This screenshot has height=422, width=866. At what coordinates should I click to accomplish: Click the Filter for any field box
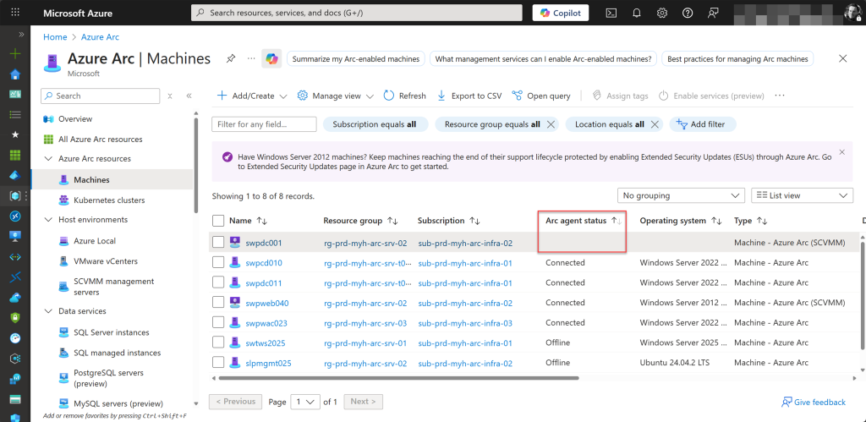[264, 124]
